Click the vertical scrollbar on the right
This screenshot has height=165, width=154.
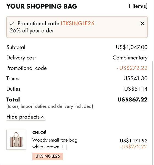(152, 112)
